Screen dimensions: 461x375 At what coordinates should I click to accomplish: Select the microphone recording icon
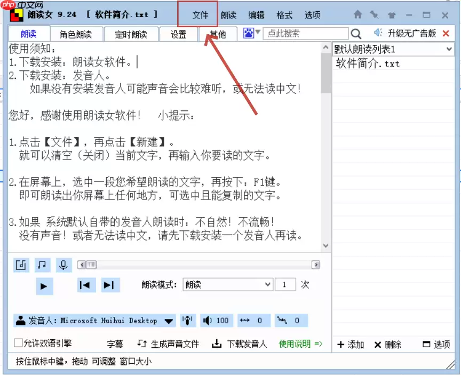[63, 265]
